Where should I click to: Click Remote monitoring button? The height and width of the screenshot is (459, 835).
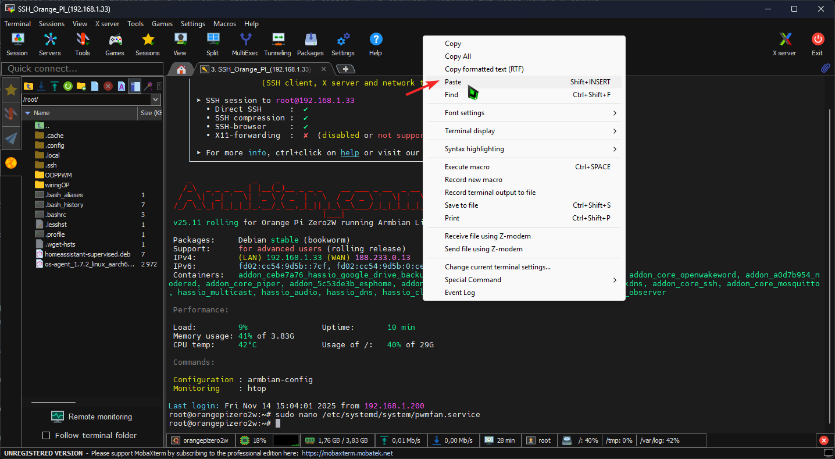(91, 417)
